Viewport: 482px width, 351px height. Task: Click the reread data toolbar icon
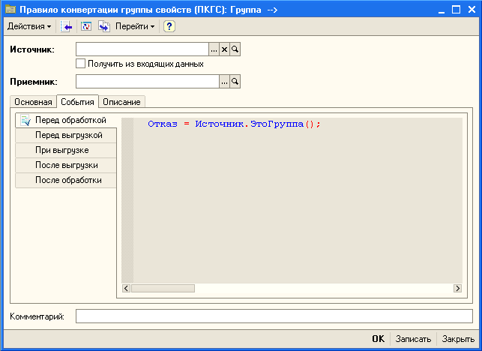pos(86,27)
